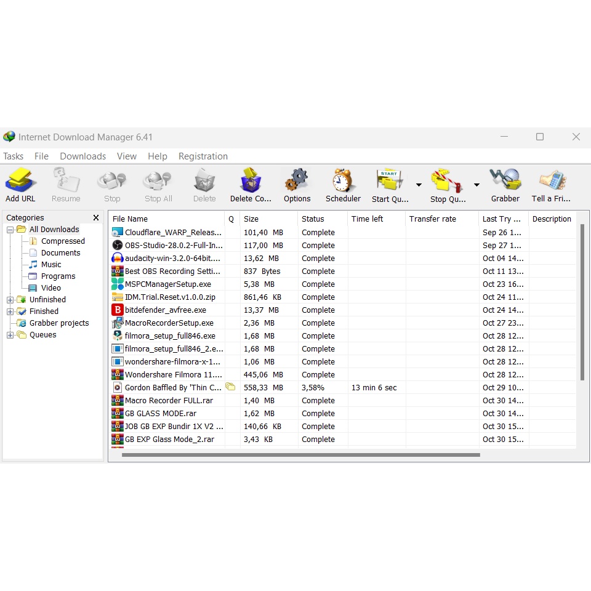Open the Start Queue dropdown arrow
Screen dimensions: 591x591
tap(419, 185)
